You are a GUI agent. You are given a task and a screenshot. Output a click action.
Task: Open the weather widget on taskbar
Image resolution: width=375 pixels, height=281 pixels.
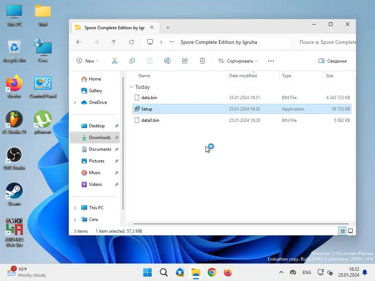tap(26, 272)
